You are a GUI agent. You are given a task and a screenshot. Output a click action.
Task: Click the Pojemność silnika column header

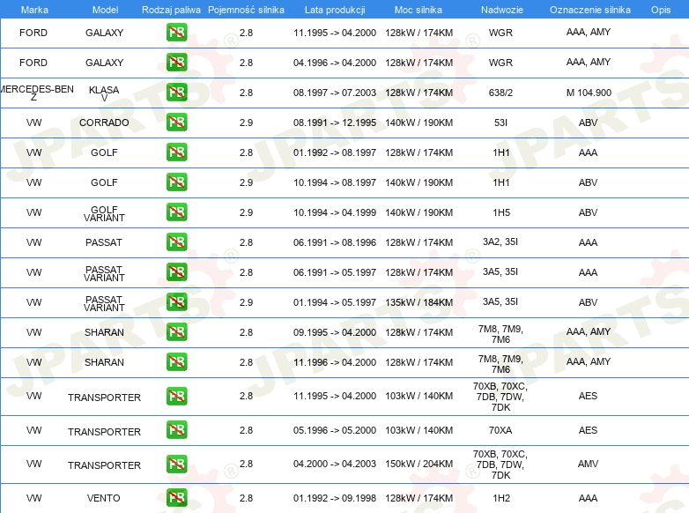(246, 10)
